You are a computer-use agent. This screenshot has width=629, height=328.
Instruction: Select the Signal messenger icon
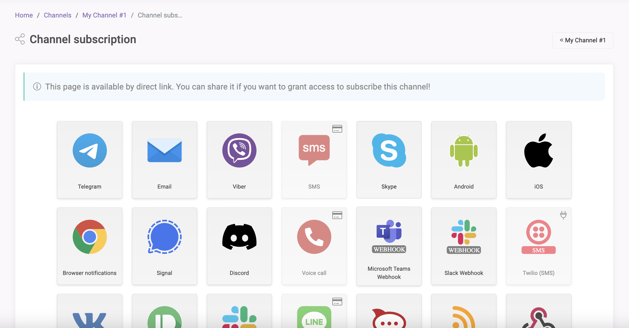pos(164,237)
